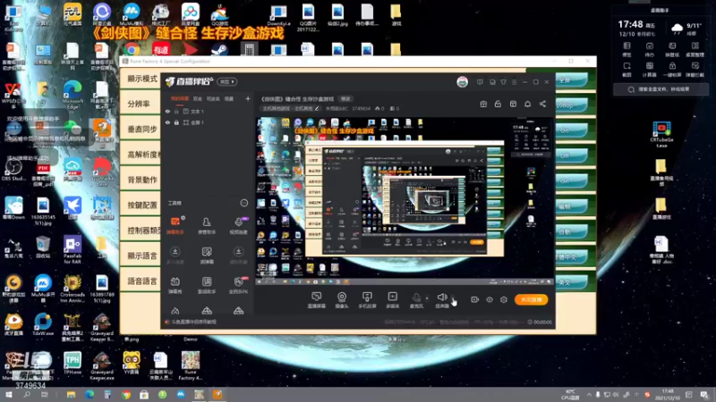Click the Off value button in Rune Factory
Viewport: 716px width, 402px height.
pyautogui.click(x=571, y=155)
